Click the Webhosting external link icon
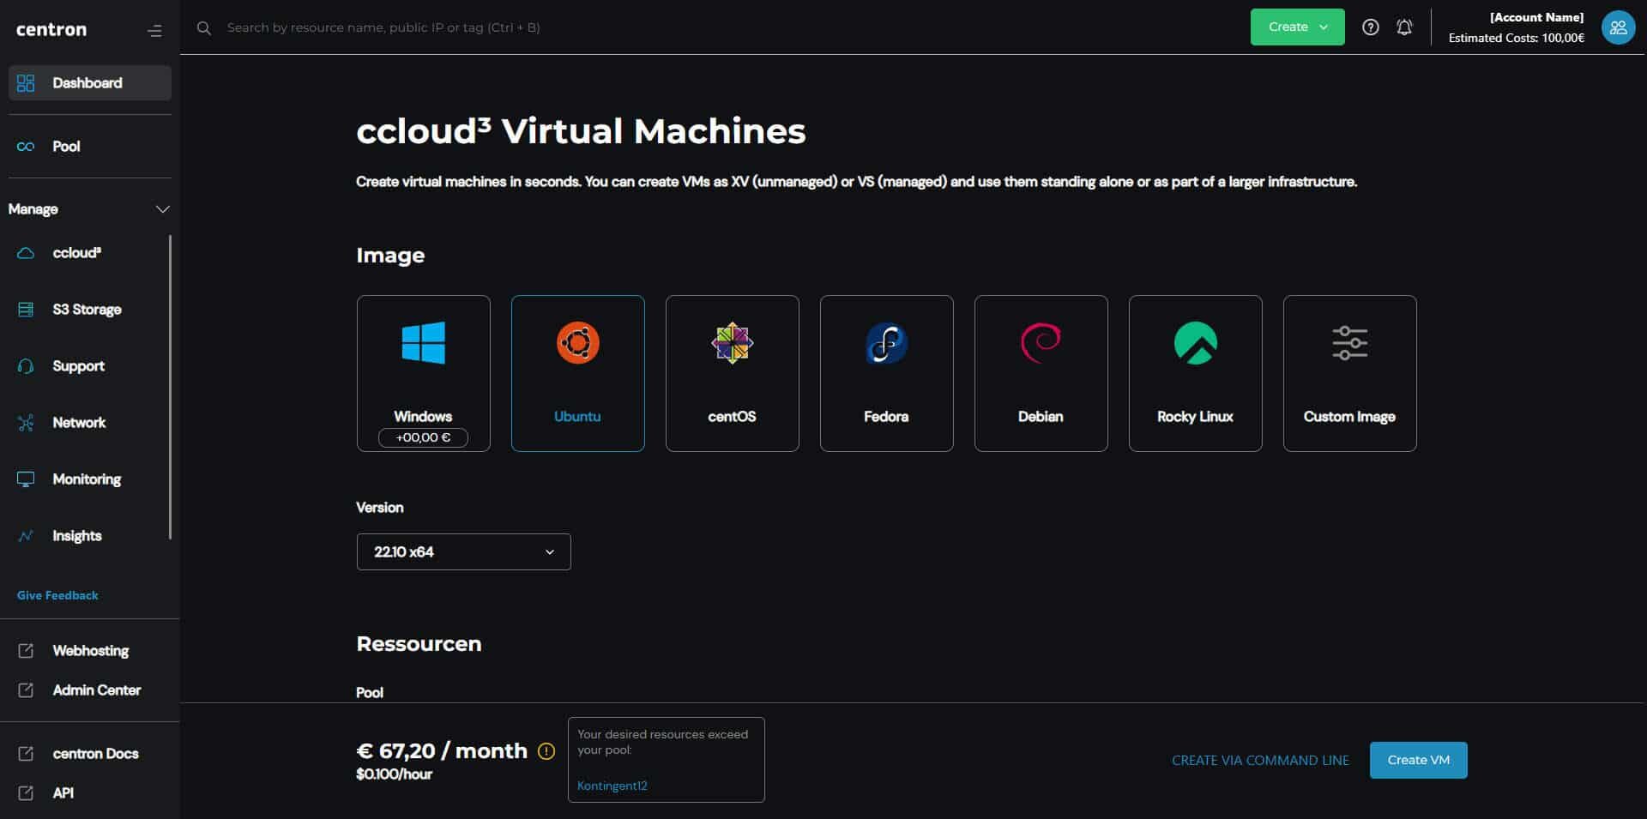 pos(26,651)
